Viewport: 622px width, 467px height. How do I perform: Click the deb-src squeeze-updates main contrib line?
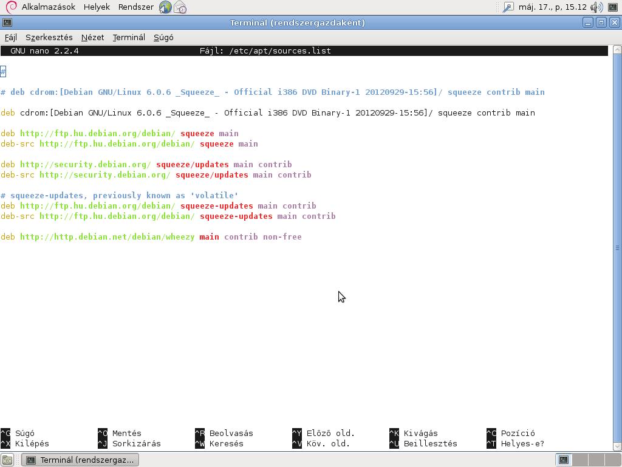point(168,216)
